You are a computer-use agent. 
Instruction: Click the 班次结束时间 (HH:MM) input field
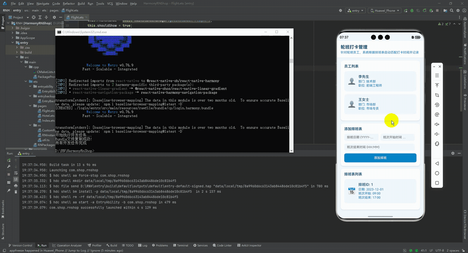pyautogui.click(x=379, y=147)
